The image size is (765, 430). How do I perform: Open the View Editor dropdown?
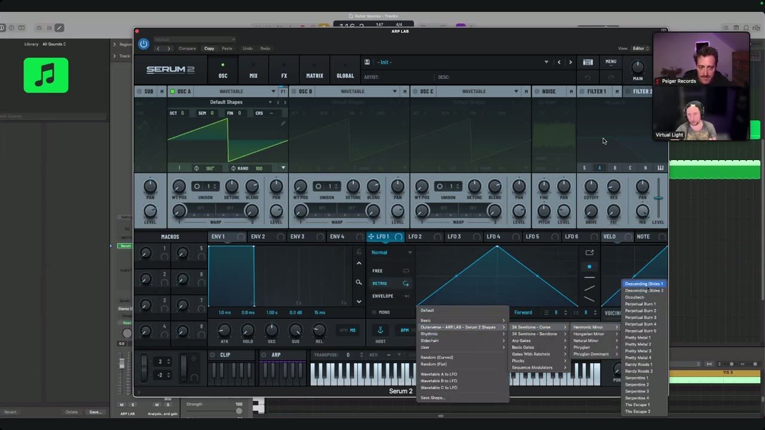coord(641,48)
